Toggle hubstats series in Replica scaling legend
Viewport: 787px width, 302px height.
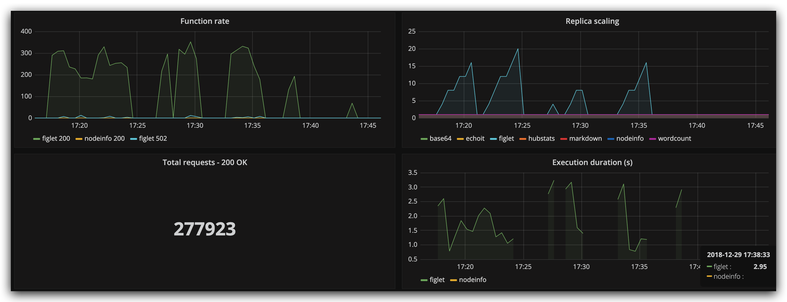coord(541,138)
